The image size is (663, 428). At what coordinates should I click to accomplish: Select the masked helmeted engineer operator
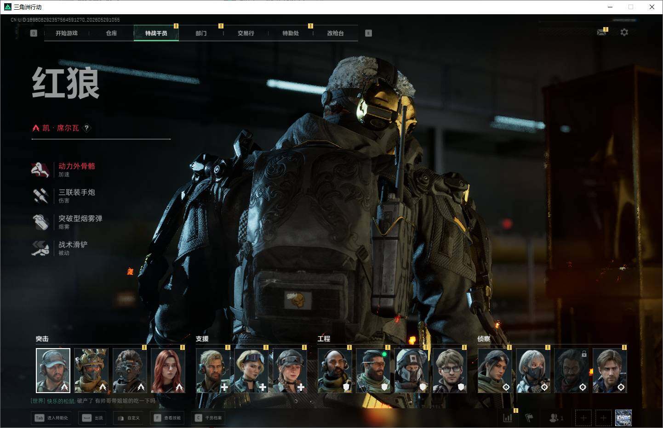[x=412, y=371]
